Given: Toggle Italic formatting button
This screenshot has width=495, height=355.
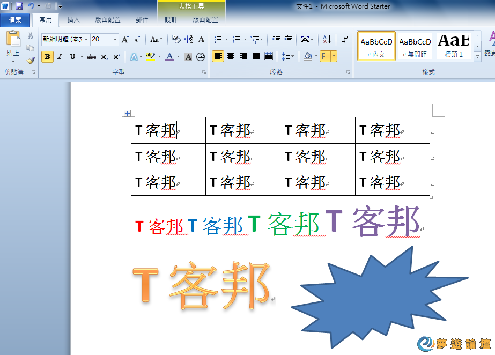Looking at the screenshot, I should click(x=60, y=57).
